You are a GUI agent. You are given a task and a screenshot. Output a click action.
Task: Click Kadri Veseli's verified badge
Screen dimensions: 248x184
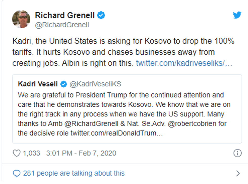(64, 84)
